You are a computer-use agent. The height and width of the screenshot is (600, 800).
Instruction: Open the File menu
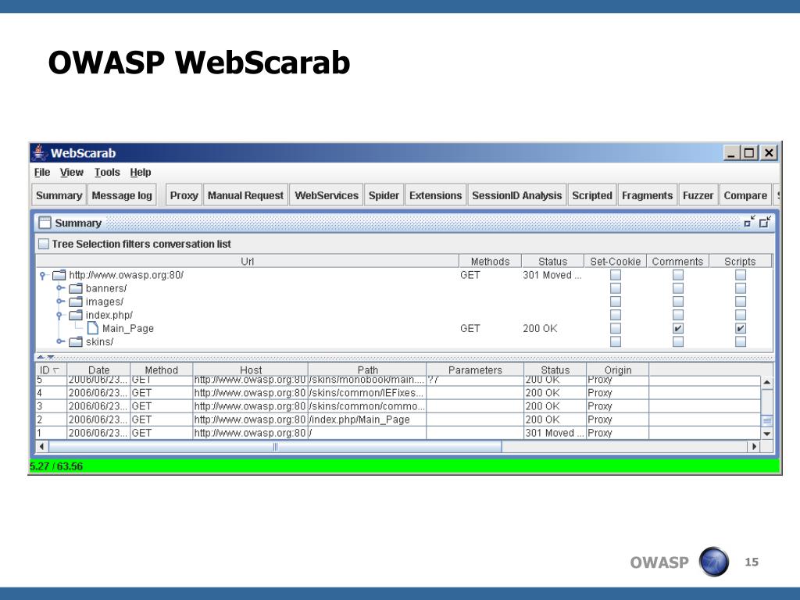[42, 173]
